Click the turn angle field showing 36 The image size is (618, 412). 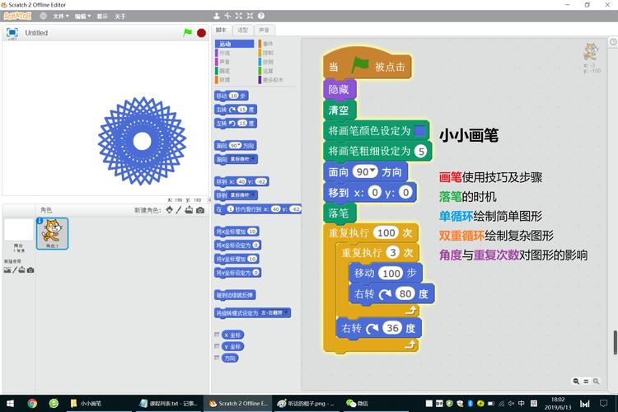coord(392,328)
